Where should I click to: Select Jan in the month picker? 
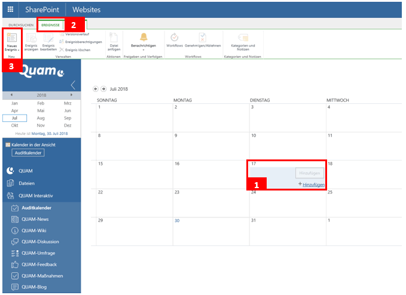pyautogui.click(x=14, y=103)
